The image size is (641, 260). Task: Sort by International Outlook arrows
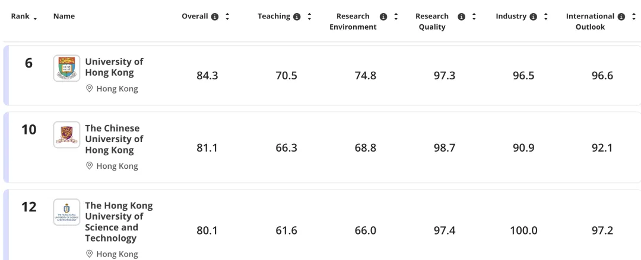[633, 17]
